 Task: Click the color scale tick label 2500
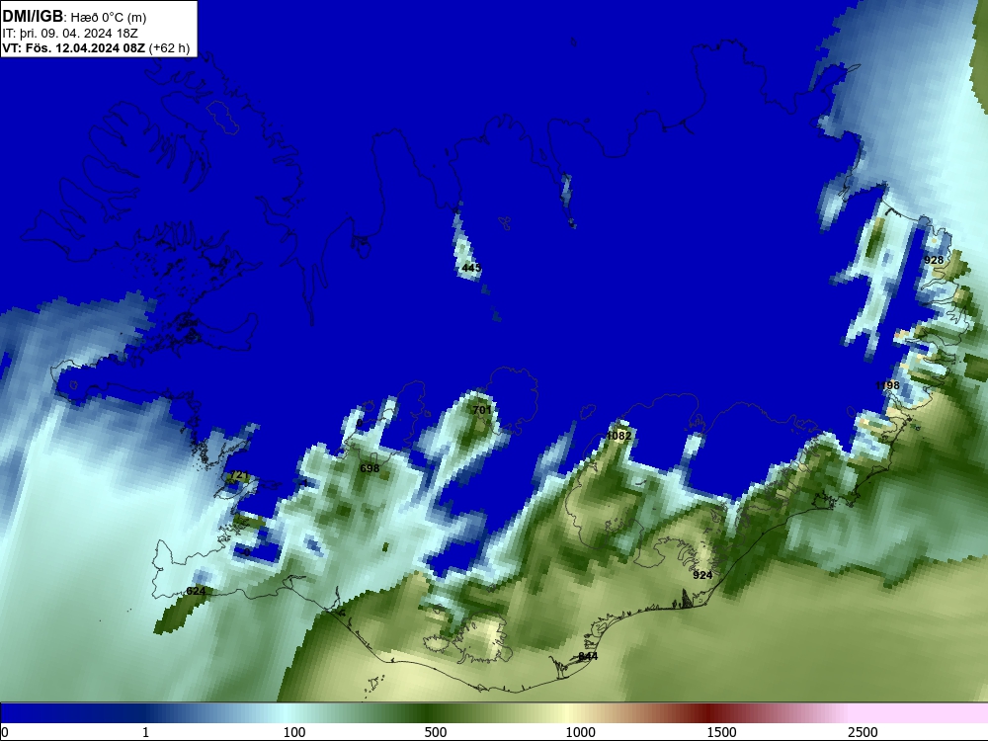coord(863,732)
